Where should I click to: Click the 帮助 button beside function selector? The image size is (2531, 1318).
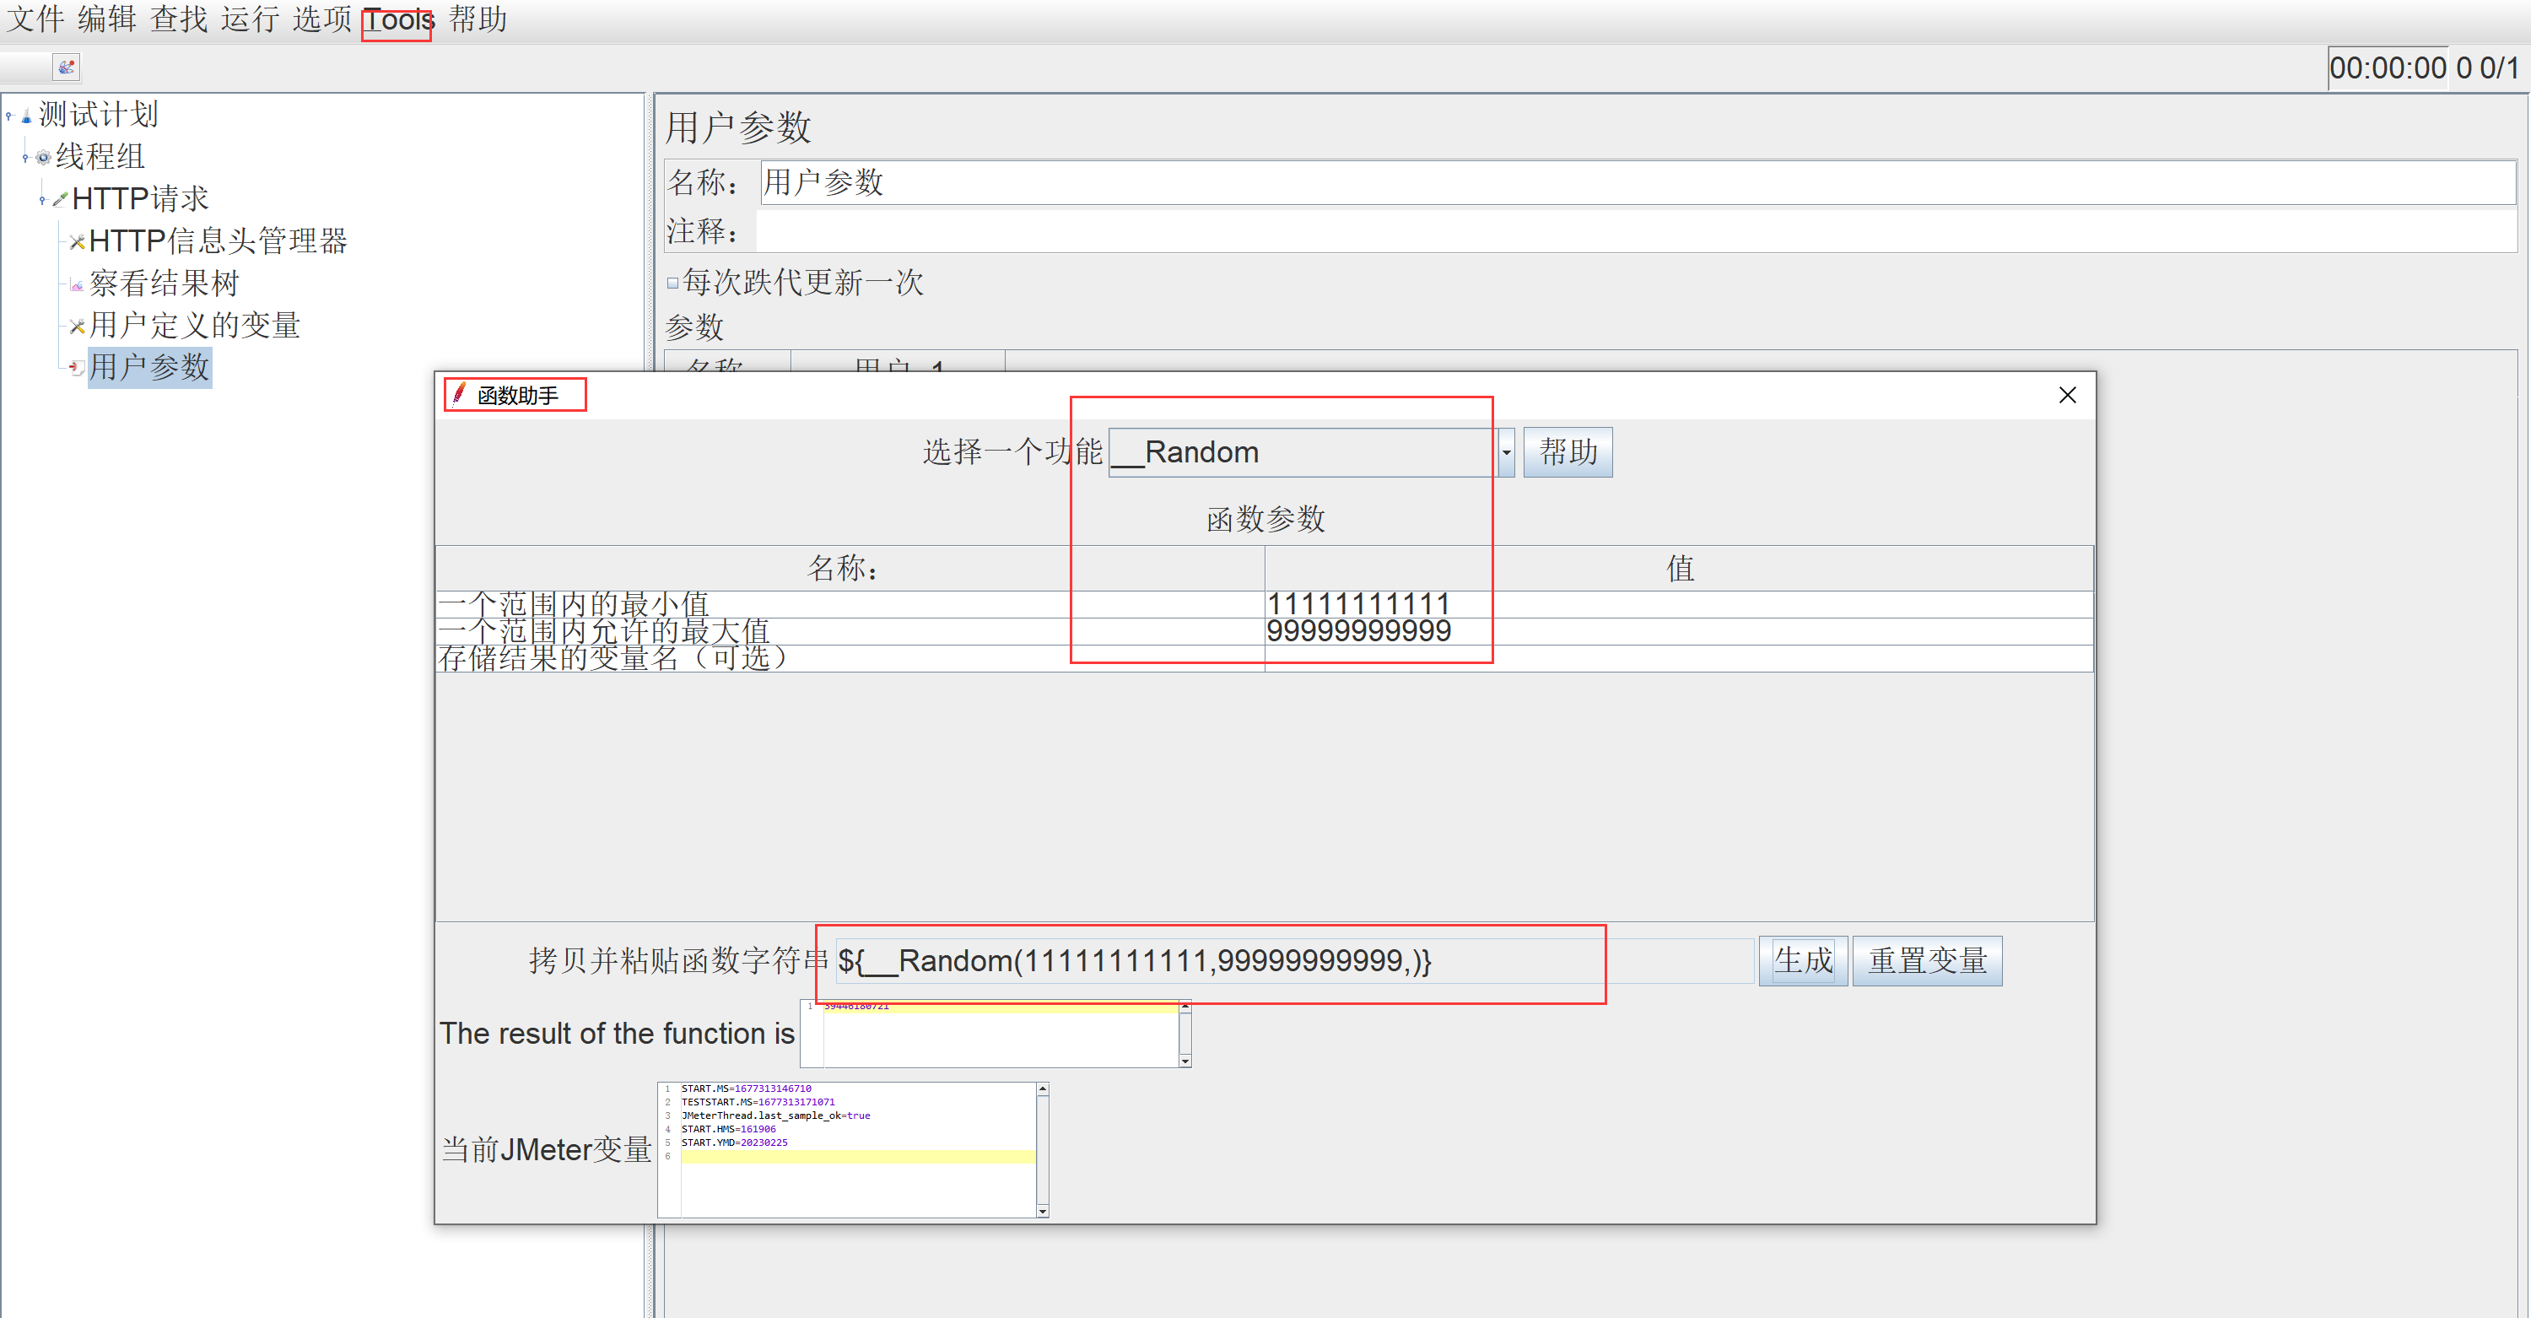1568,452
